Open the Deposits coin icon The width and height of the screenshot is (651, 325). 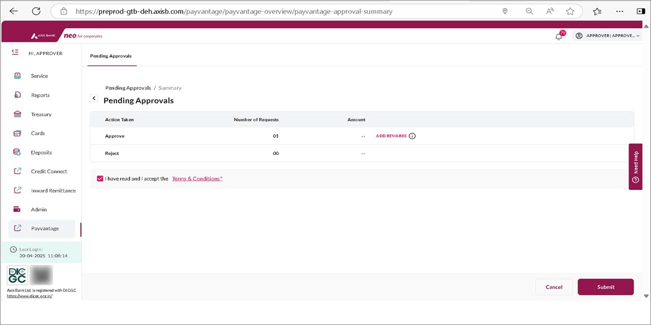click(18, 152)
